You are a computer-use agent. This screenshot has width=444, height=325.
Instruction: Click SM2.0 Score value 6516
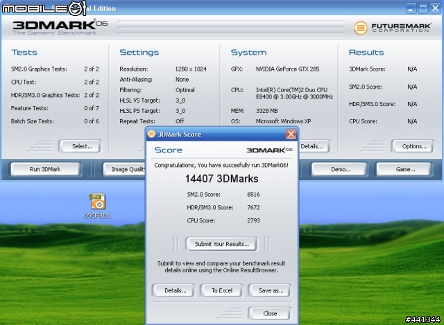pyautogui.click(x=253, y=195)
